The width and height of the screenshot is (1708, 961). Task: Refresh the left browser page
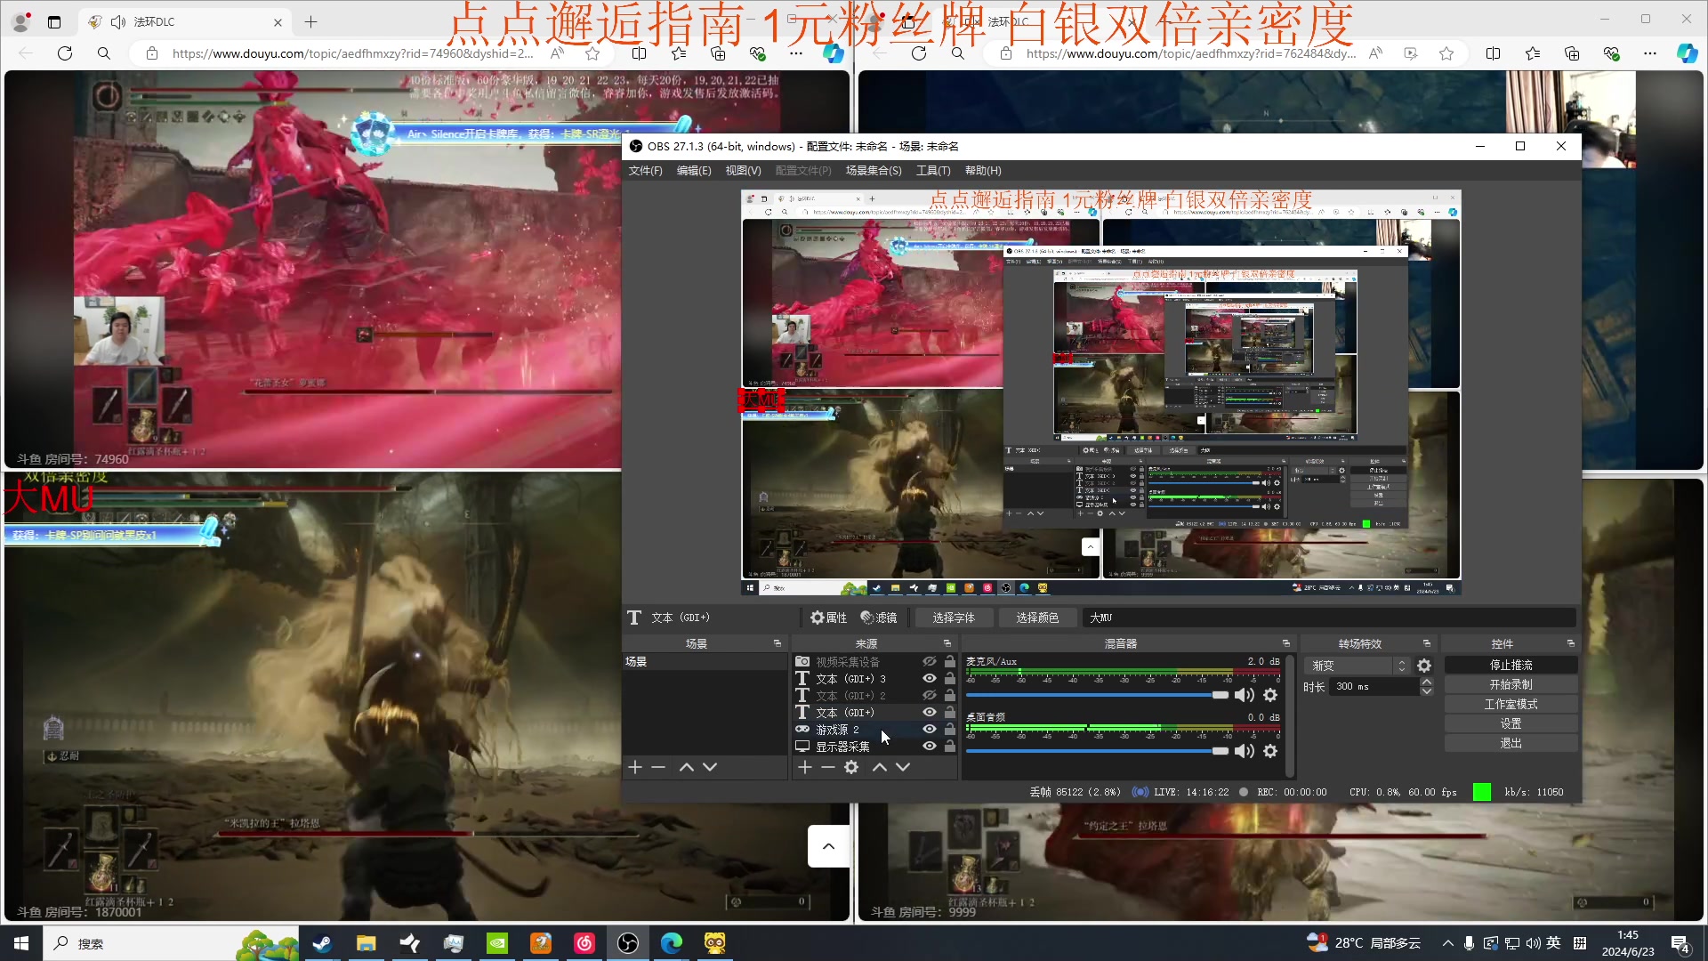tap(65, 53)
